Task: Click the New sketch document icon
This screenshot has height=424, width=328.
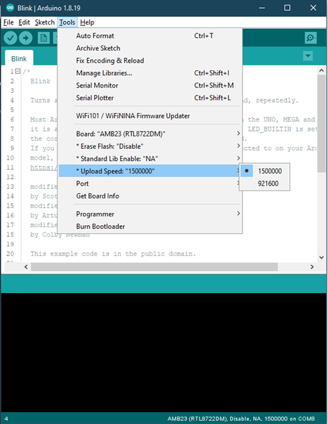Action: 43,38
